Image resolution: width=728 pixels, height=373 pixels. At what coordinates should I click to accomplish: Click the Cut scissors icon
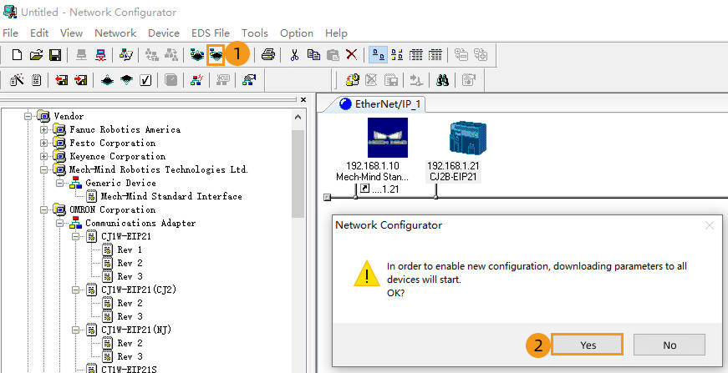(294, 55)
